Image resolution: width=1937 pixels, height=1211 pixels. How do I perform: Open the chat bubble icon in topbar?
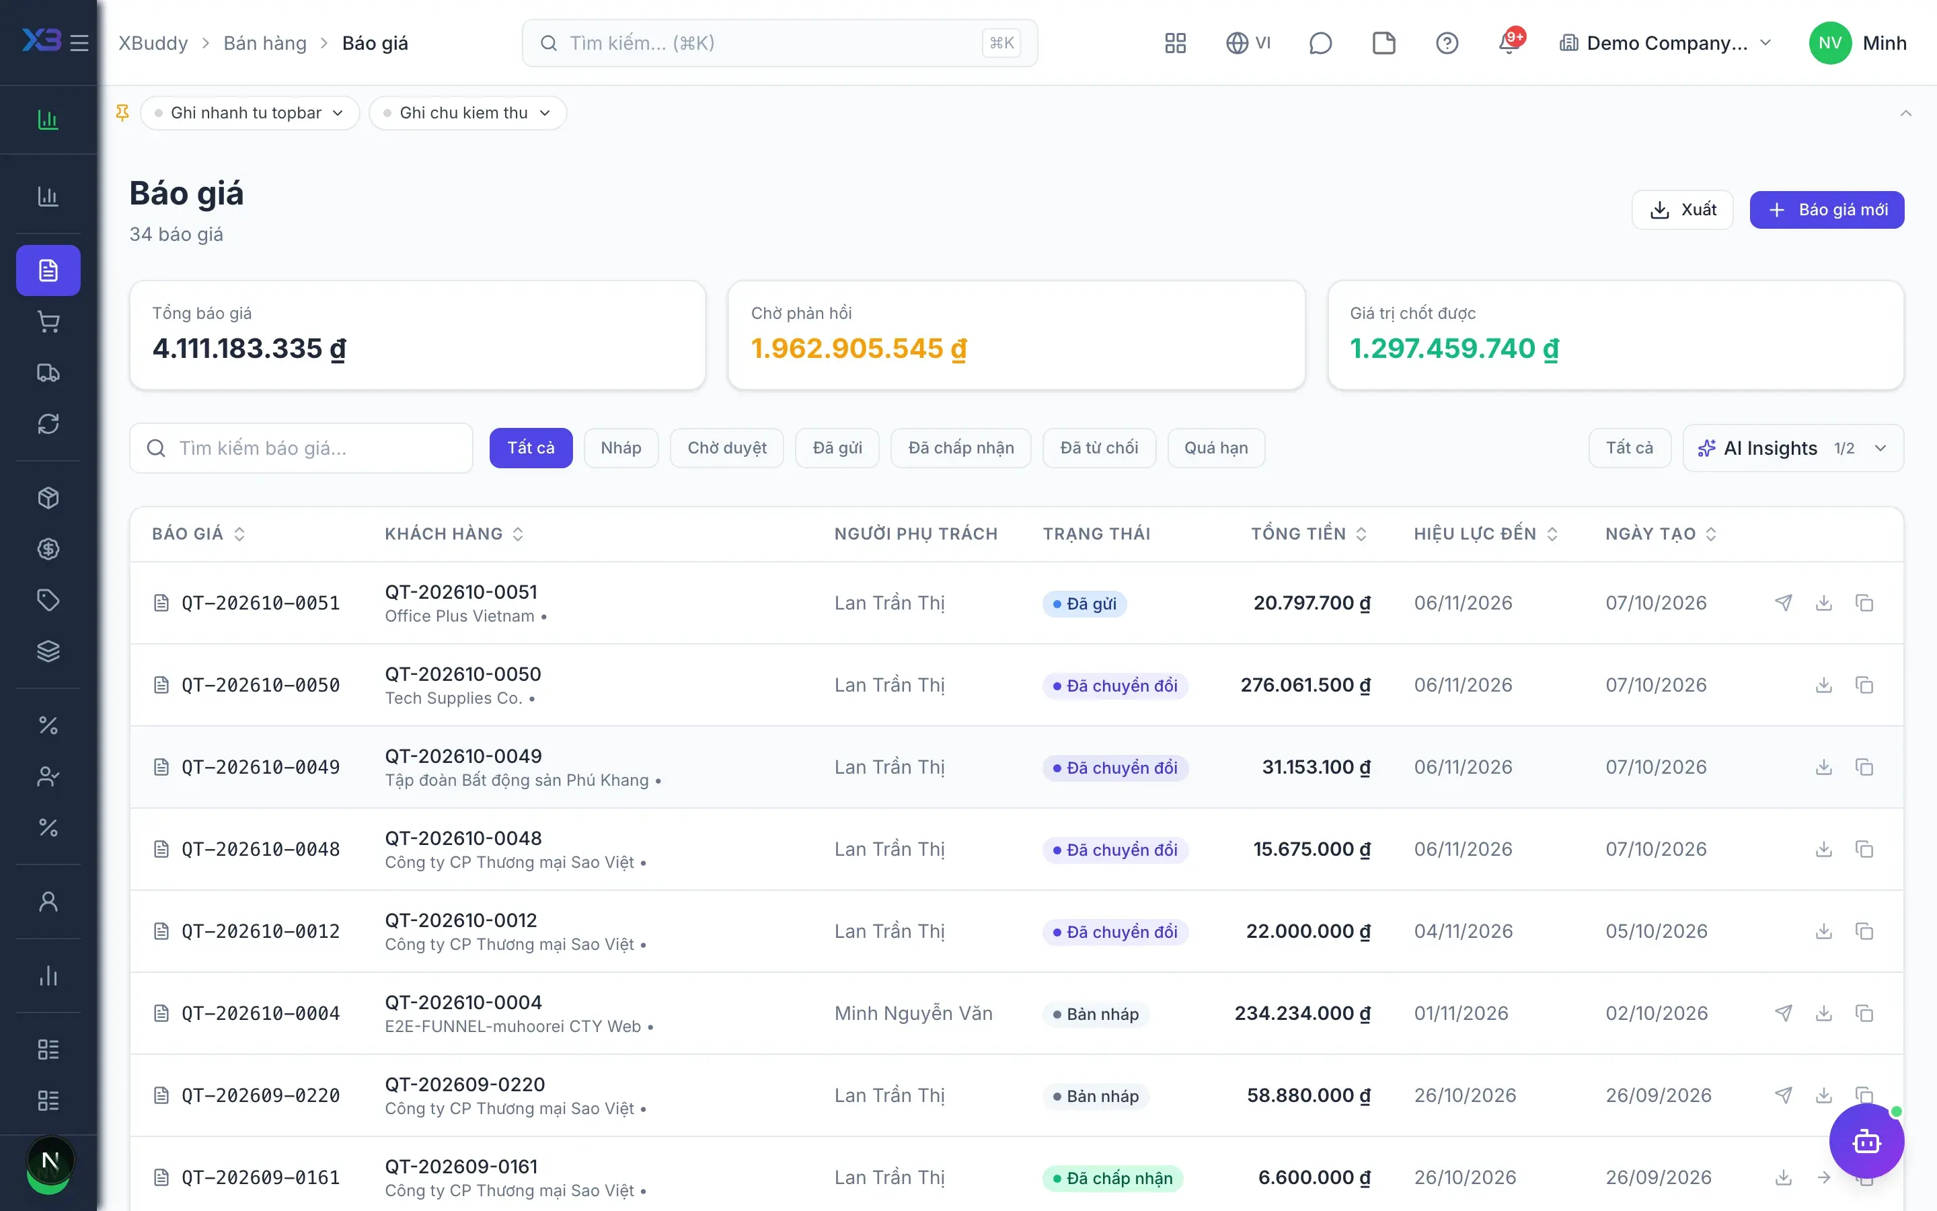point(1320,43)
